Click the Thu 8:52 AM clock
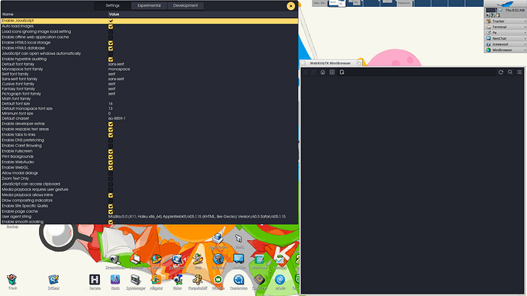527x296 pixels. tap(515, 11)
